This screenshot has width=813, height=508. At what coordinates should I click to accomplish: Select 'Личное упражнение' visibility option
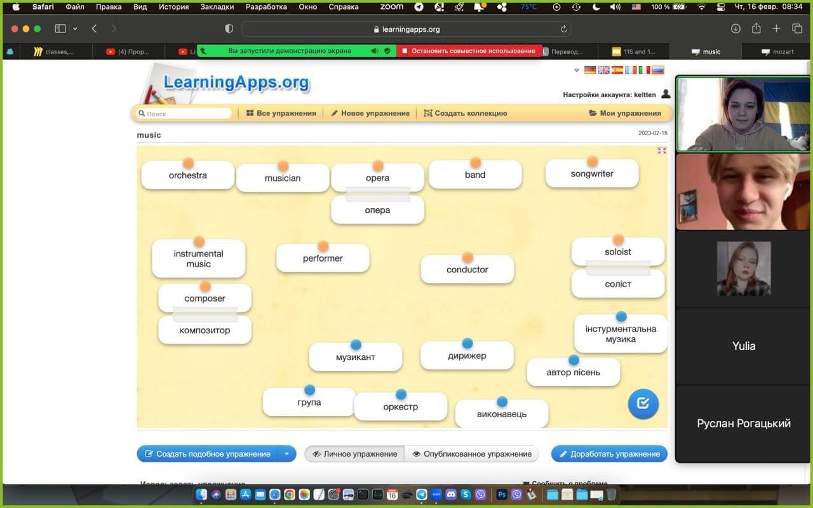point(354,453)
